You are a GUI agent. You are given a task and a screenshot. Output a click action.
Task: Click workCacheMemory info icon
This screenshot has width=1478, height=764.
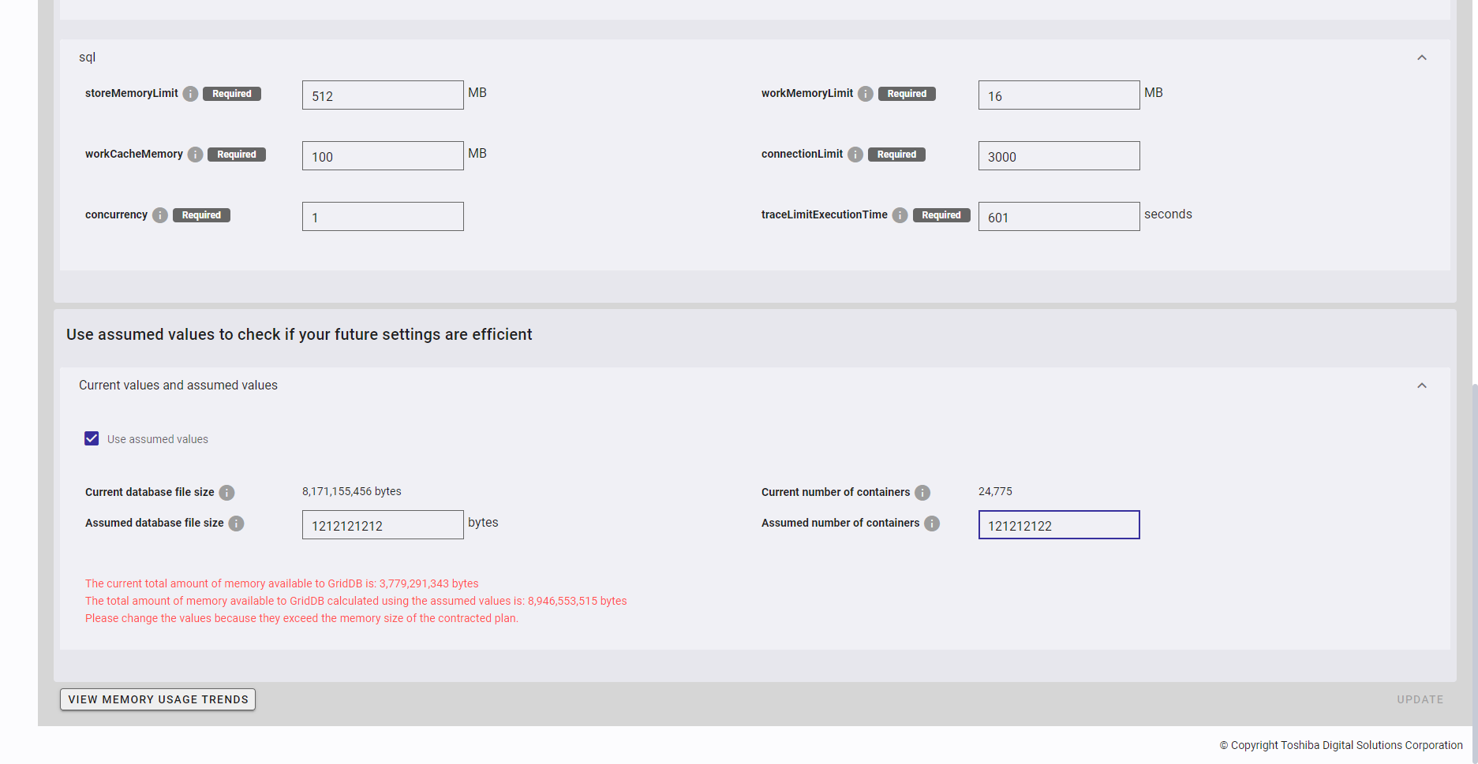[x=195, y=155]
